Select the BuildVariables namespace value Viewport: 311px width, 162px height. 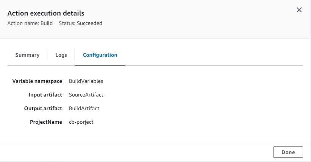[x=86, y=81]
